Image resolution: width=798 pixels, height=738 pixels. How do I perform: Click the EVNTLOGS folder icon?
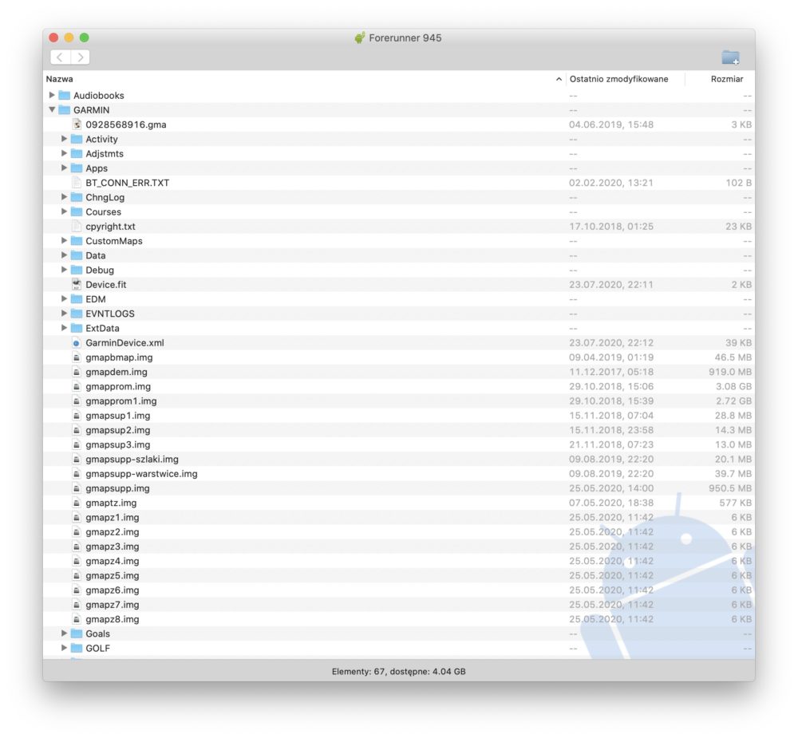[x=77, y=314]
